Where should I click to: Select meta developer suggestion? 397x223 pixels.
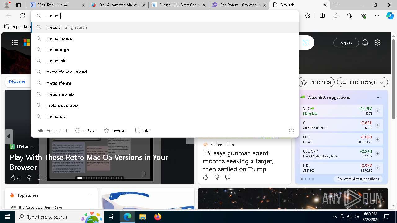point(165,105)
